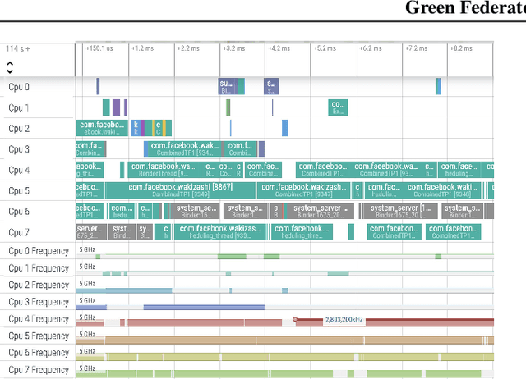Open the Cpu 5 track row label
Image resolution: width=526 pixels, height=379 pixels.
[x=18, y=191]
